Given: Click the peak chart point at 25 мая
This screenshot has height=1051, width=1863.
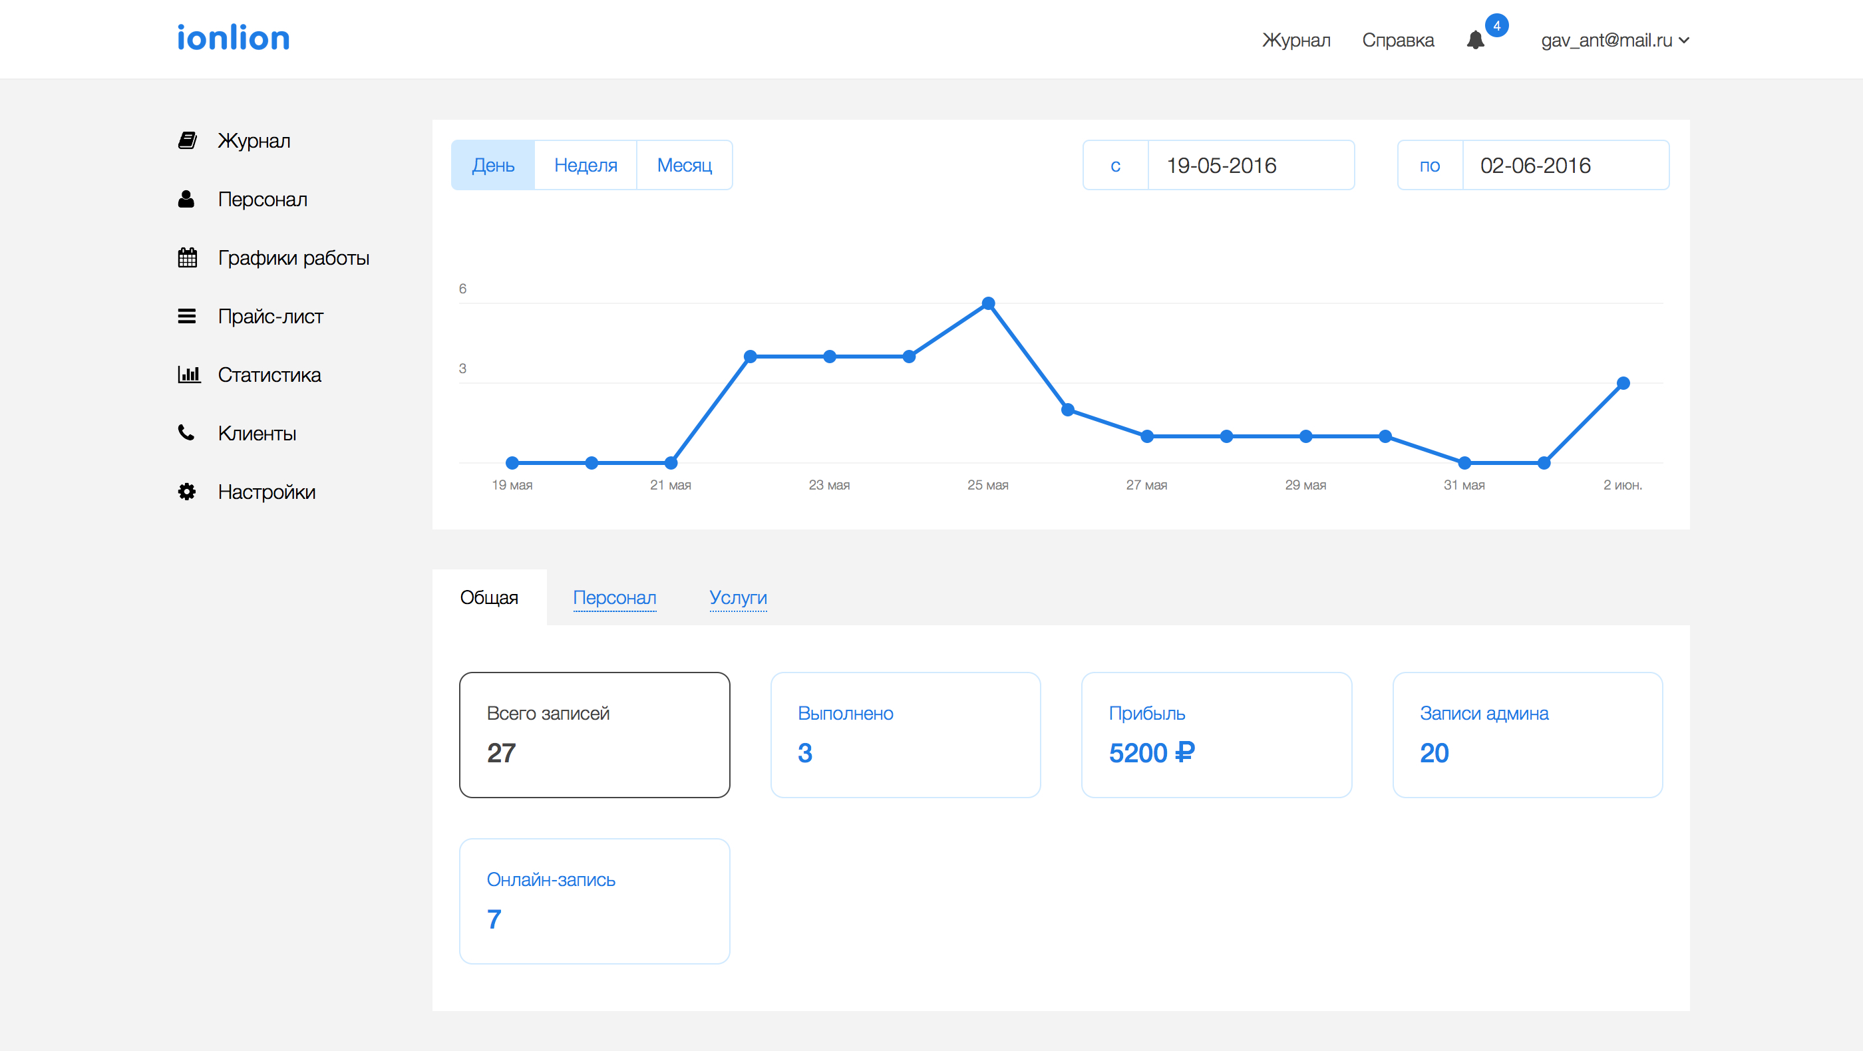Looking at the screenshot, I should [x=988, y=303].
